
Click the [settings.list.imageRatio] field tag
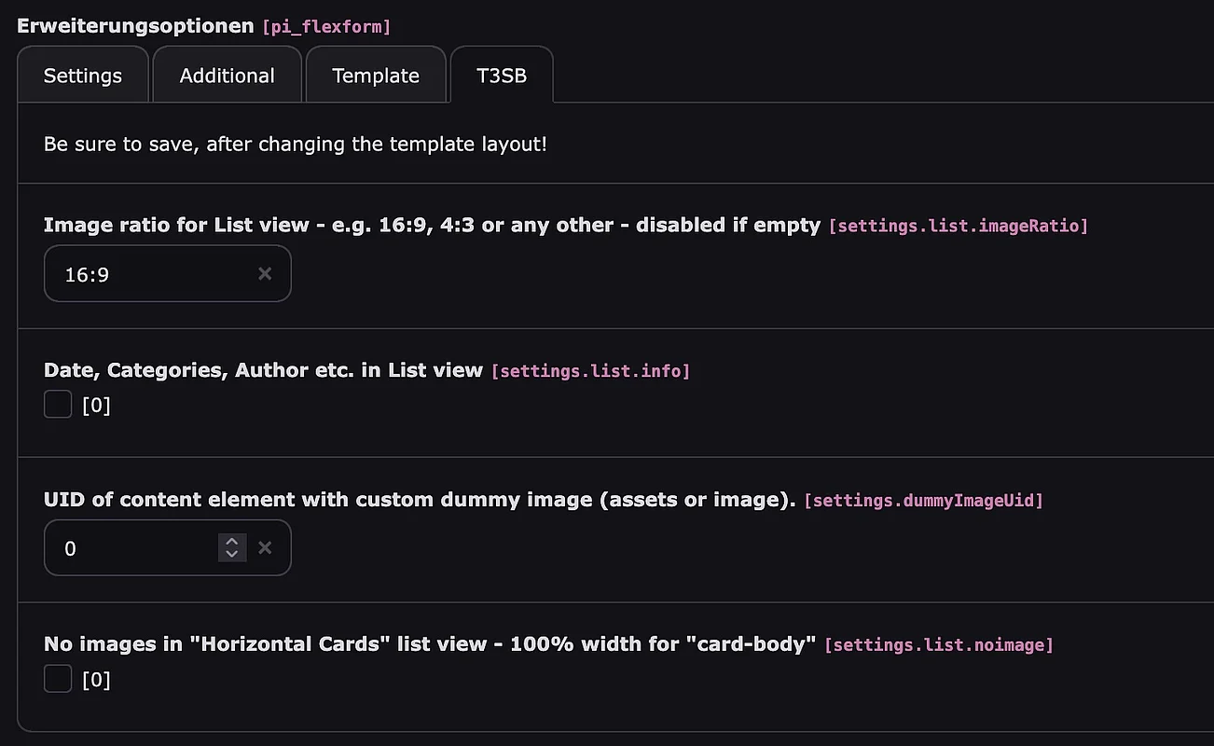pyautogui.click(x=958, y=226)
